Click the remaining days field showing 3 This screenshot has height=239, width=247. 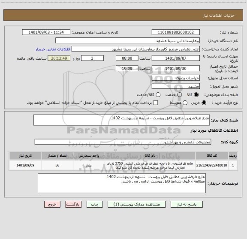point(92,58)
